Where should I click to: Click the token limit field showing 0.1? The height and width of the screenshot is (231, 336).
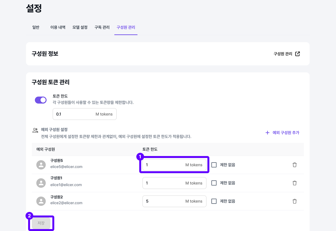click(85, 114)
